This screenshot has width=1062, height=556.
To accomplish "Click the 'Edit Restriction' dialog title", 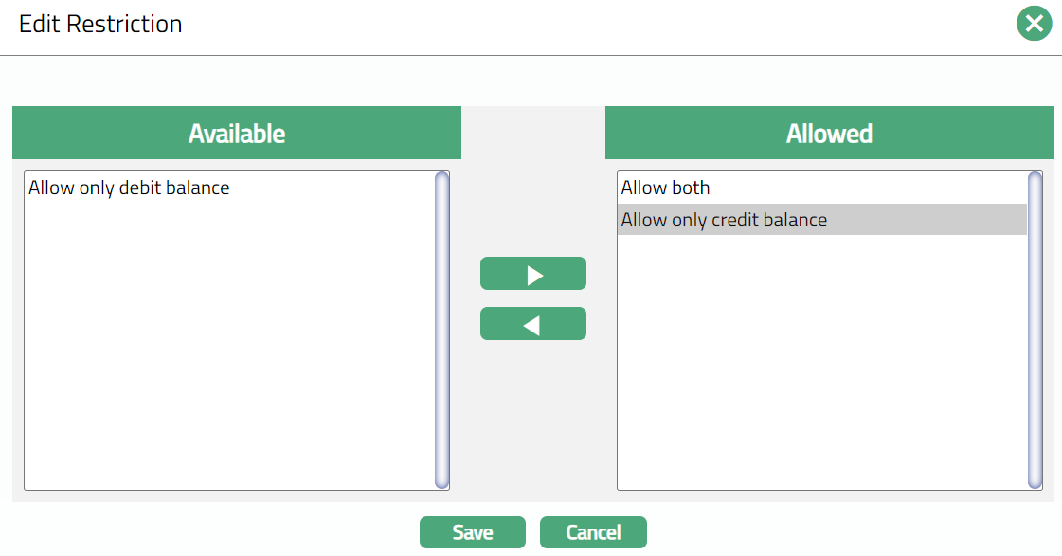I will (100, 25).
